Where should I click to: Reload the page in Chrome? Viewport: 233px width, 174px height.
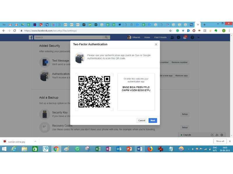(x=15, y=30)
